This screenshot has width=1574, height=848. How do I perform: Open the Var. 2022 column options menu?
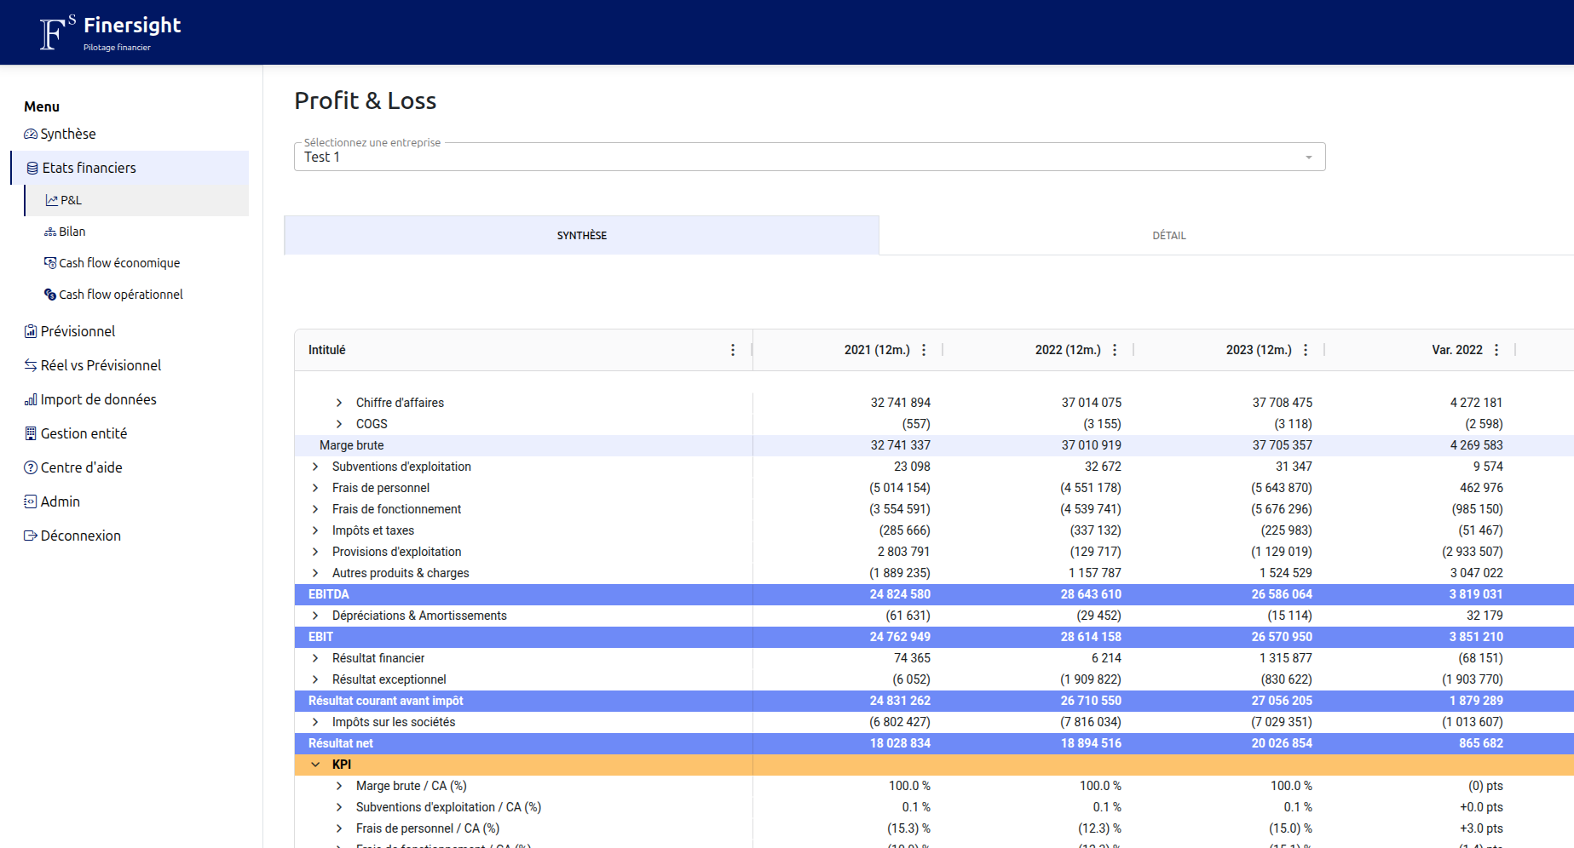[x=1496, y=350]
